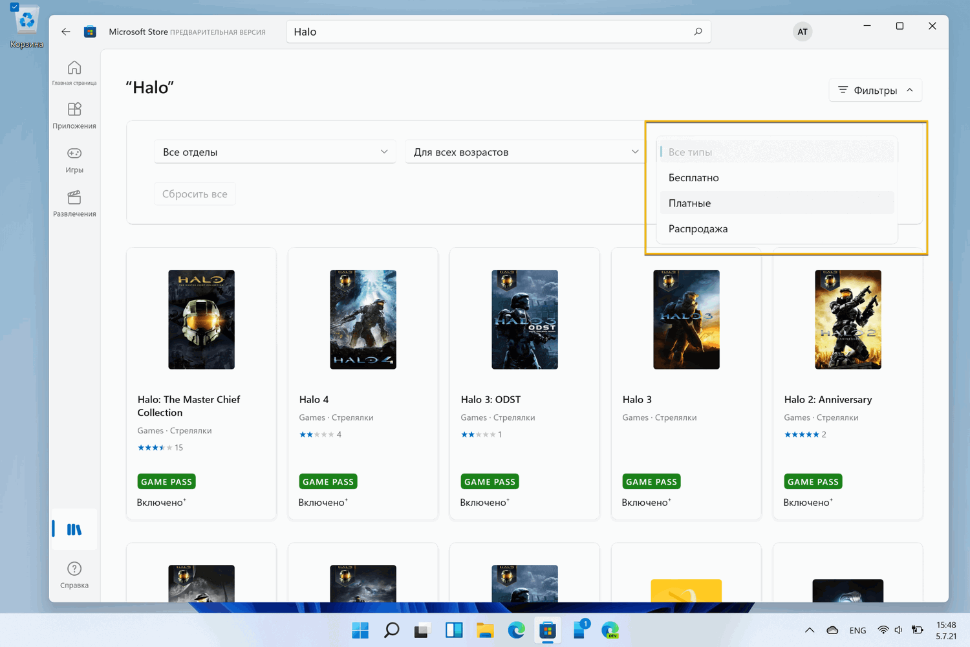Select 'Платные' from type list
970x647 pixels.
pos(689,203)
